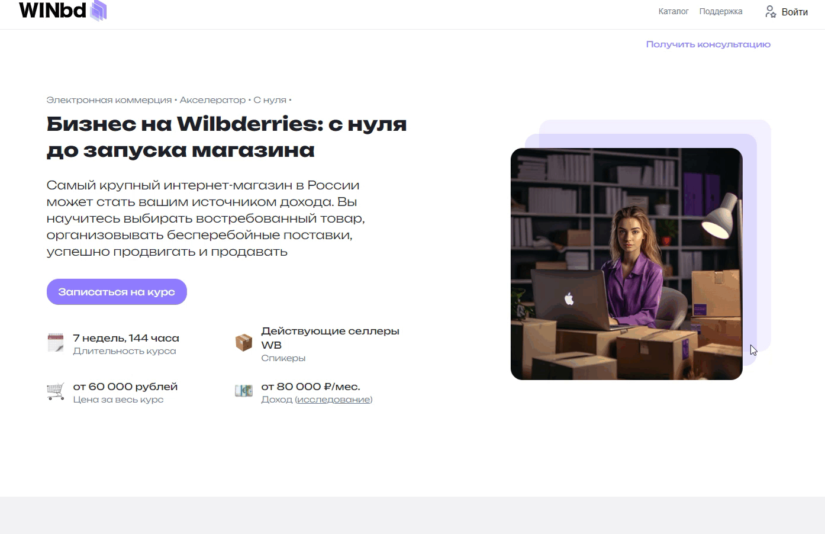Image resolution: width=825 pixels, height=534 pixels.
Task: Click the shopping cart price icon
Action: point(56,391)
